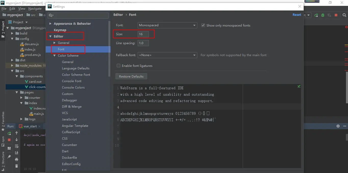
Task: Collapse the config folder in project tree
Action: pos(12,39)
